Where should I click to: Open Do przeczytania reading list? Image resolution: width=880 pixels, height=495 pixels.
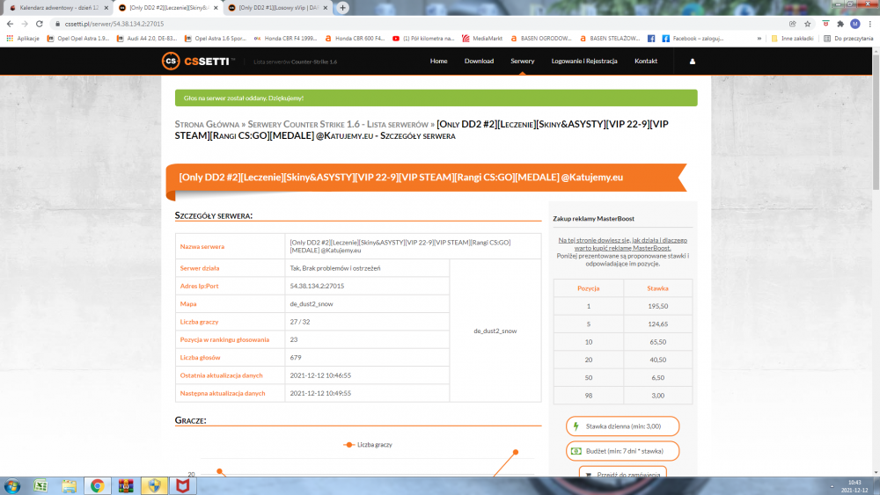(x=848, y=39)
